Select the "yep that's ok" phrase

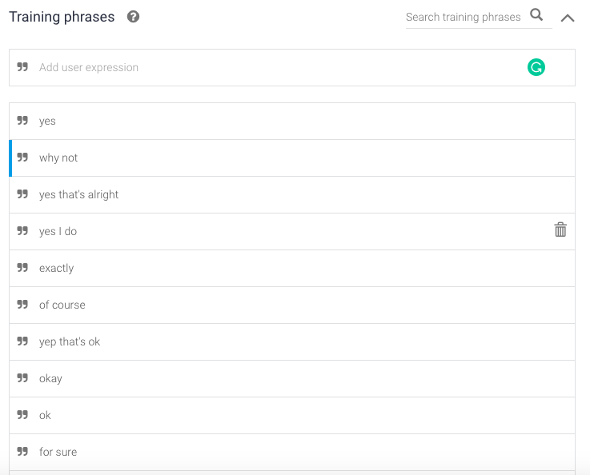[x=292, y=342]
